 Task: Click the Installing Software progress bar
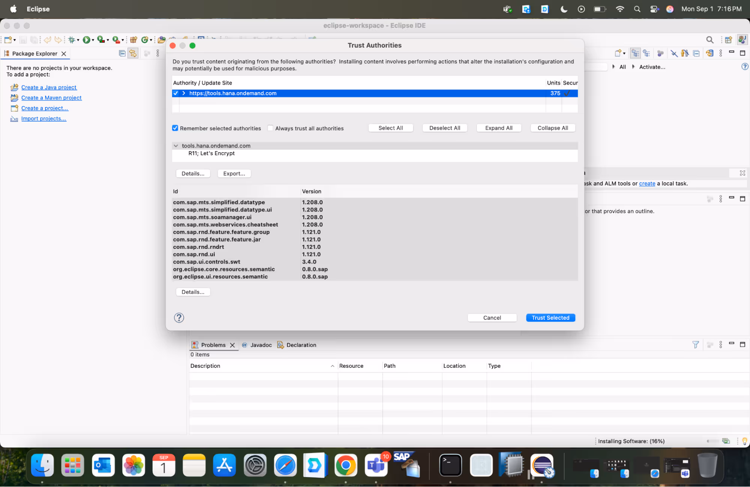712,441
